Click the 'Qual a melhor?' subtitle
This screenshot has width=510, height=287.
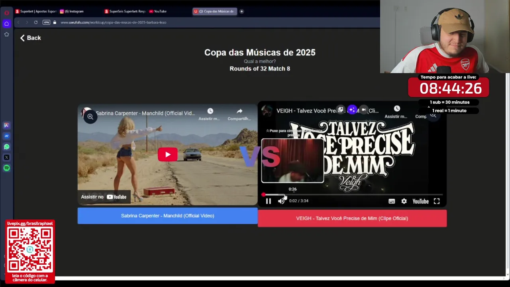[260, 61]
